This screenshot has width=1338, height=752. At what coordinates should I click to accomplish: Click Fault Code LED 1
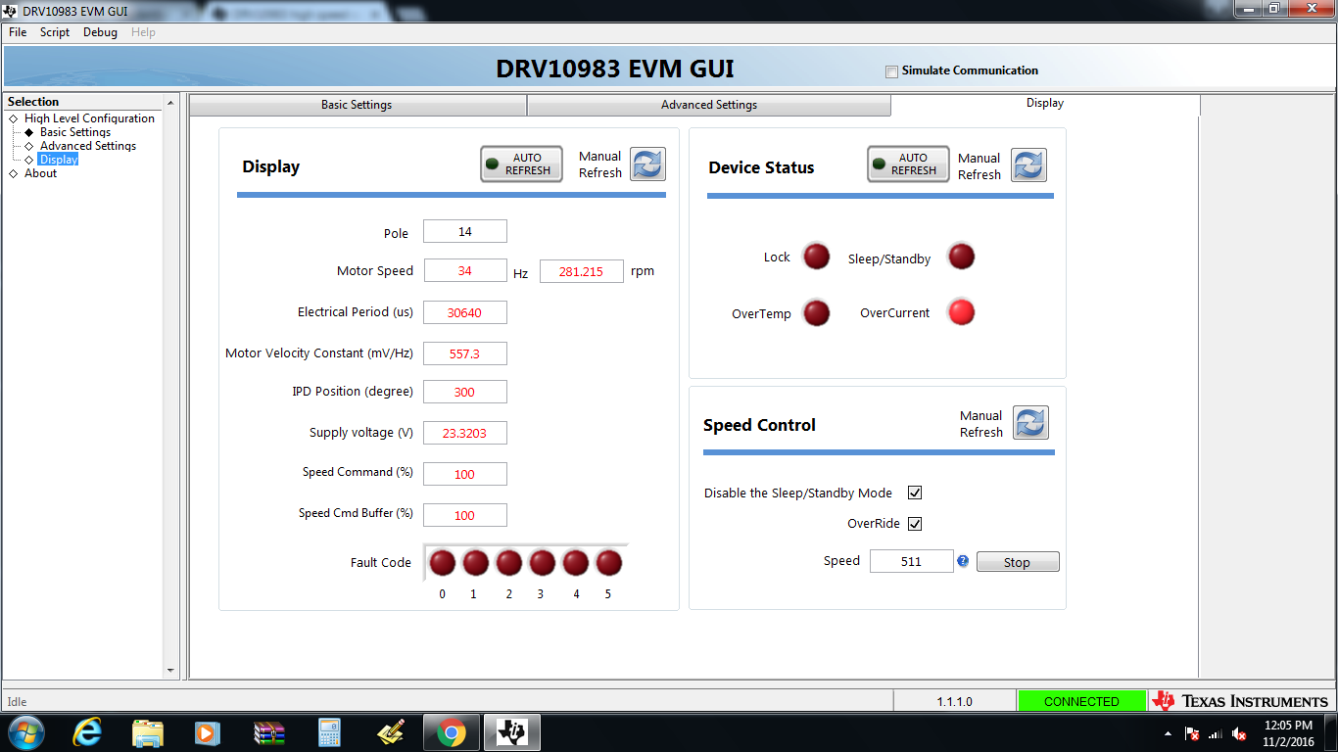pos(476,563)
